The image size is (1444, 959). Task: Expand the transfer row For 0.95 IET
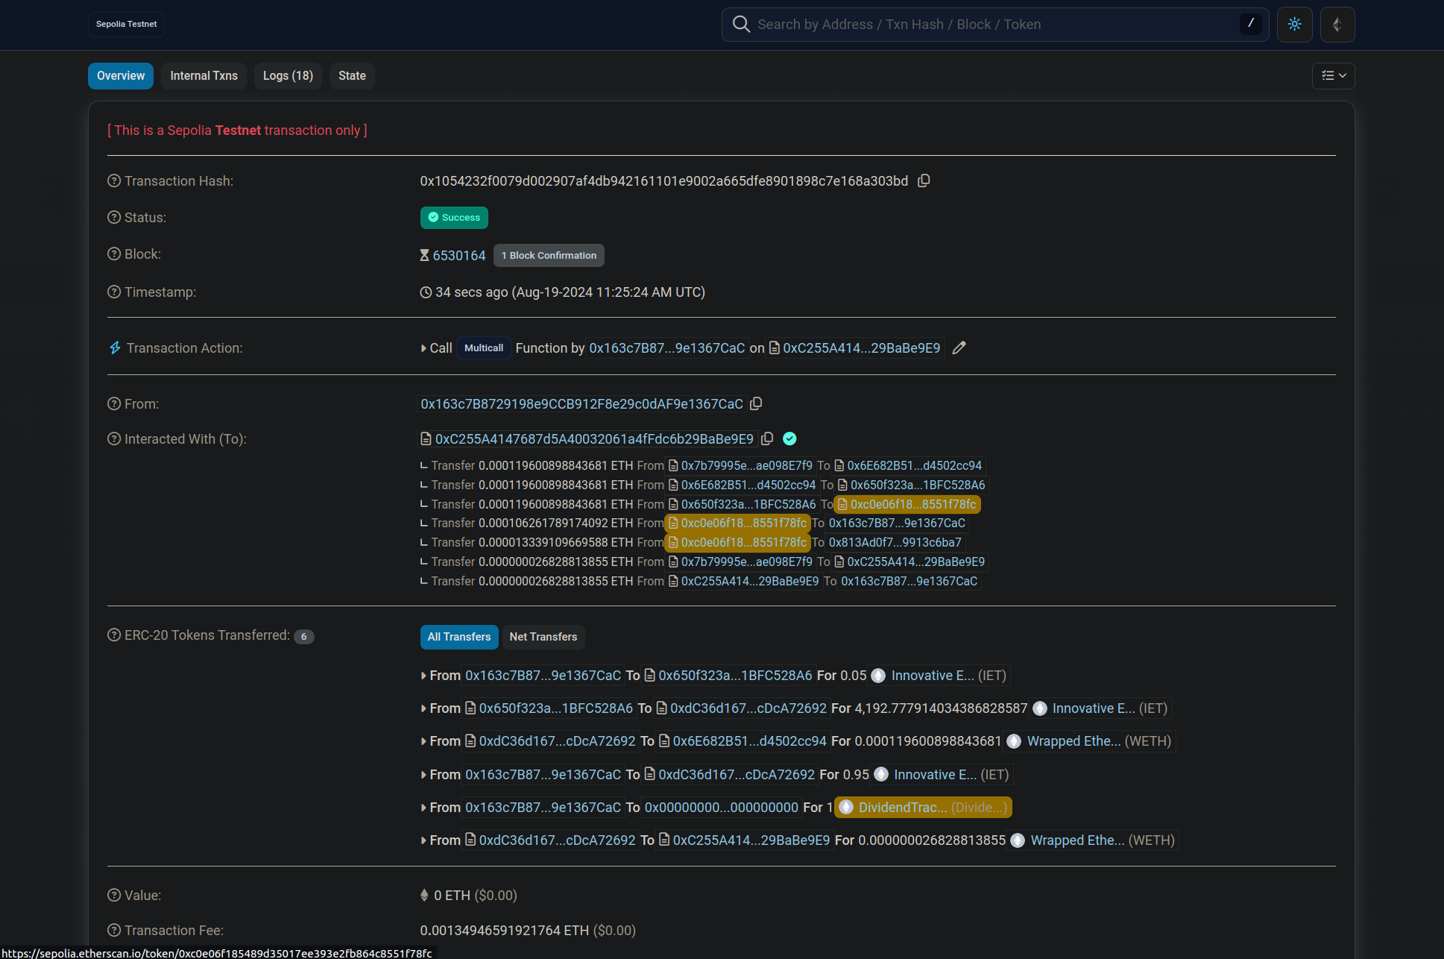tap(423, 775)
